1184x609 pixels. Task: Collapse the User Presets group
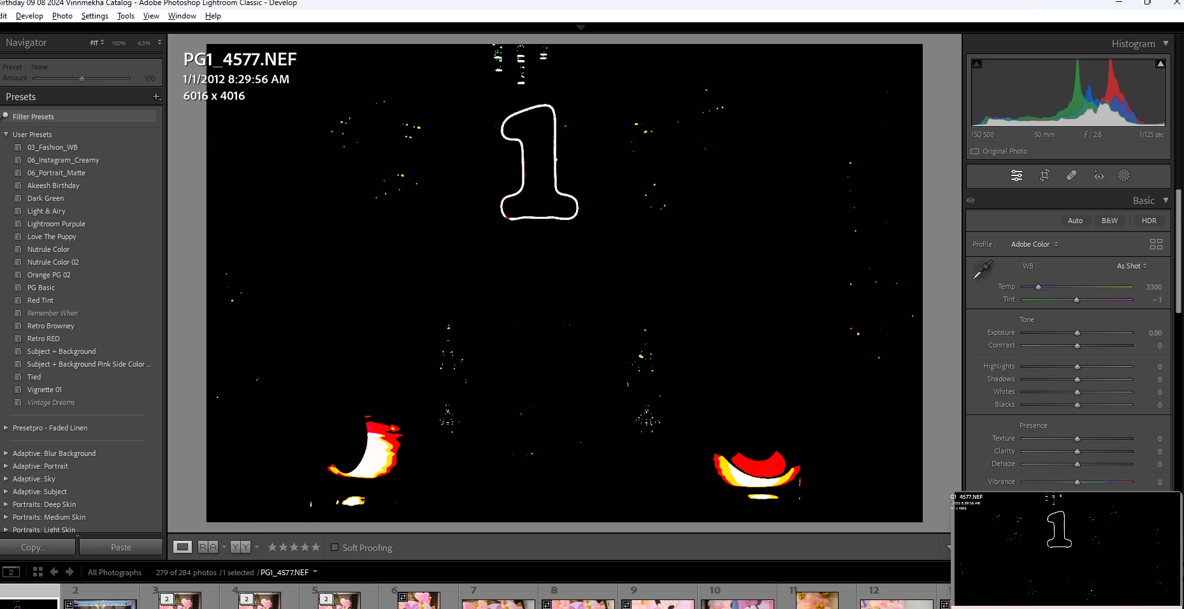(6, 135)
